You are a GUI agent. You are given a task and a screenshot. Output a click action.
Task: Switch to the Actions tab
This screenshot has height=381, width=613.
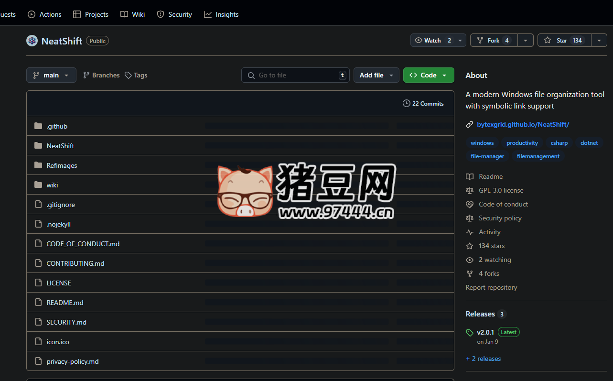(x=45, y=14)
